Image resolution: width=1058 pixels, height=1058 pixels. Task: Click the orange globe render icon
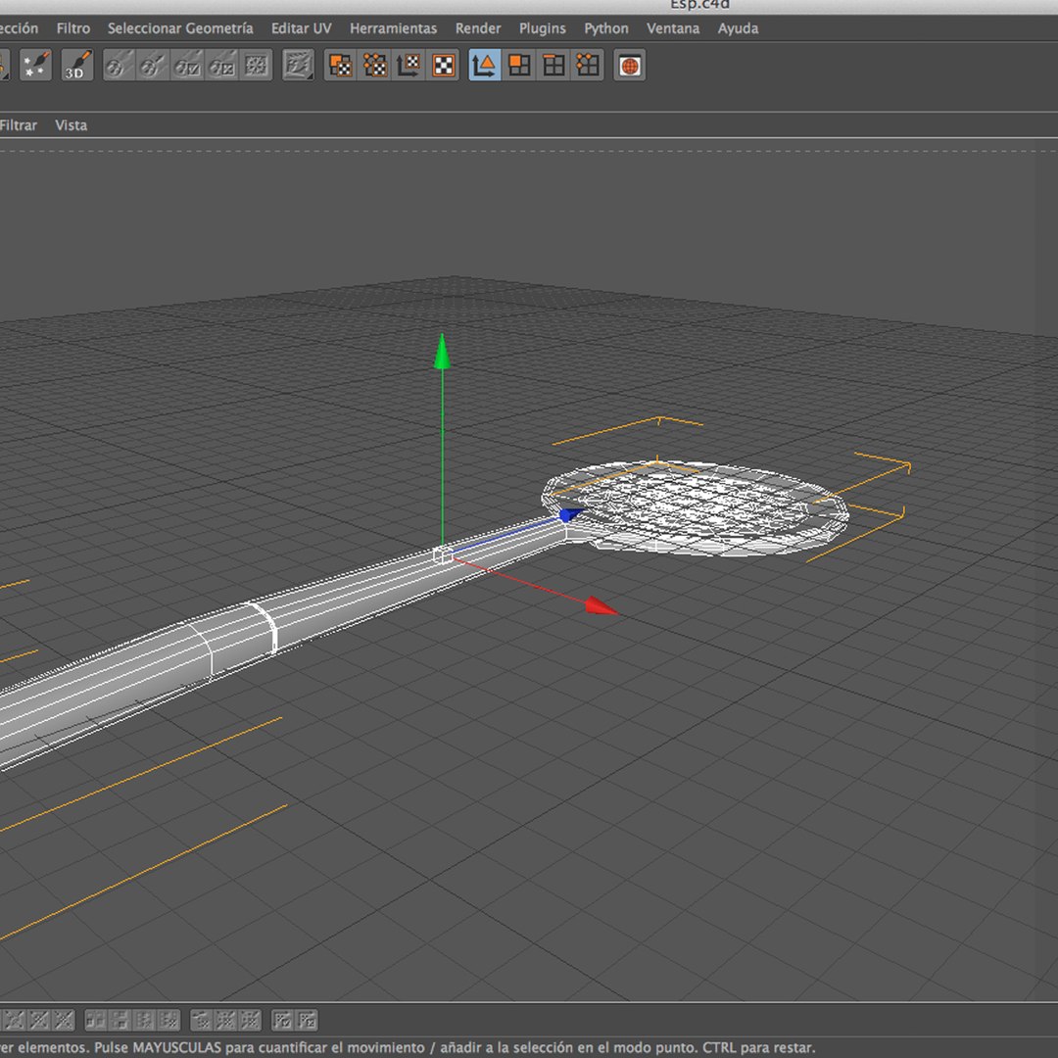(630, 66)
